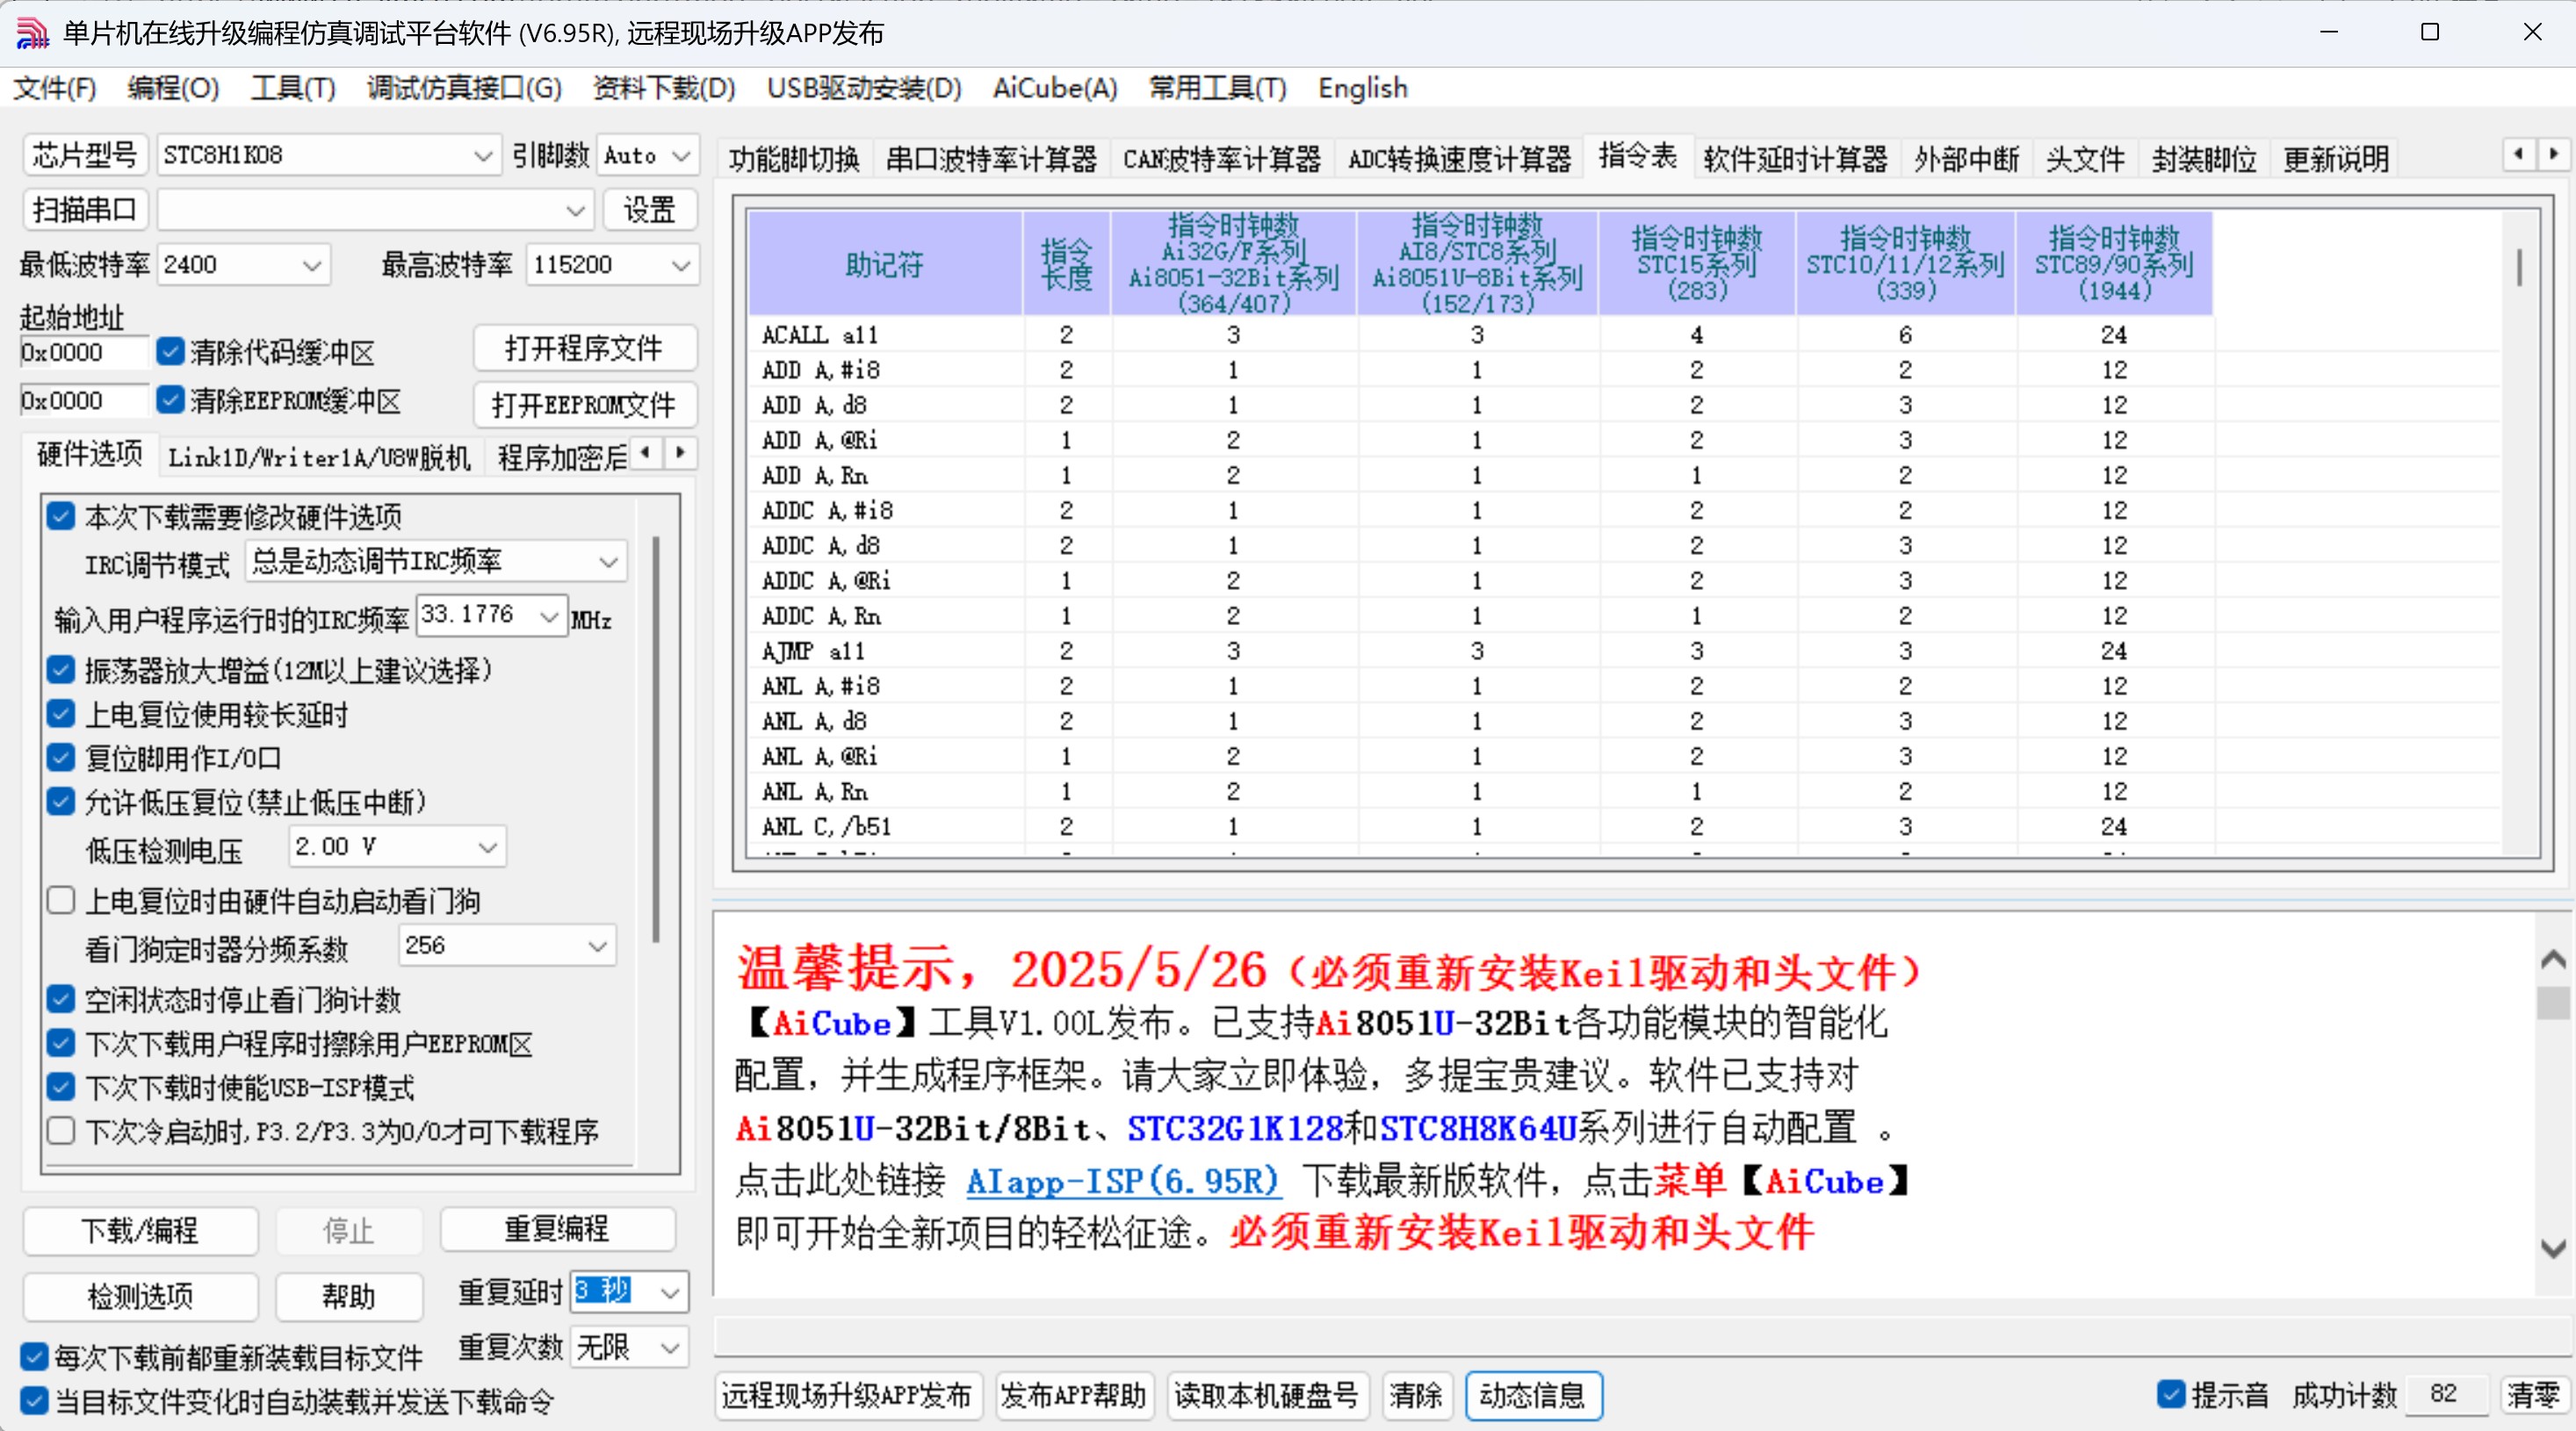Toggle 提示音 checkbox
Image resolution: width=2576 pixels, height=1431 pixels.
click(2171, 1394)
